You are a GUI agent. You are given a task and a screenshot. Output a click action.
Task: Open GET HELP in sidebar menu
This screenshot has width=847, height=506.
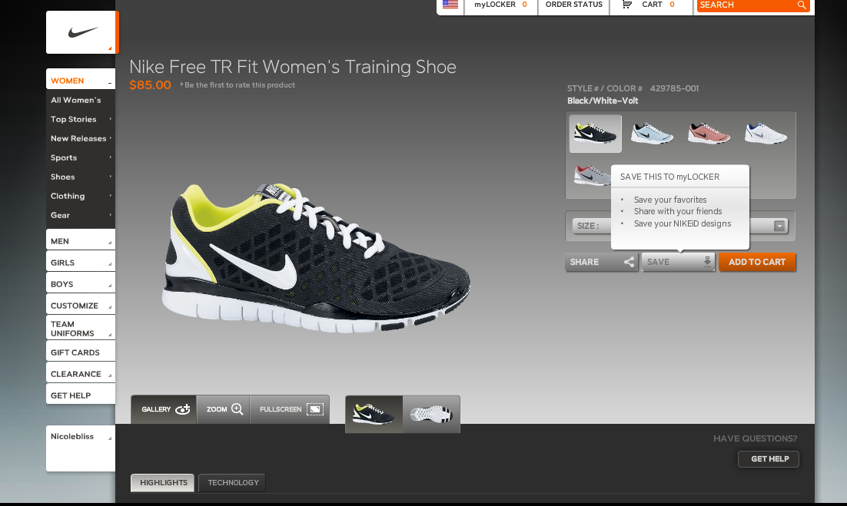[x=81, y=395]
